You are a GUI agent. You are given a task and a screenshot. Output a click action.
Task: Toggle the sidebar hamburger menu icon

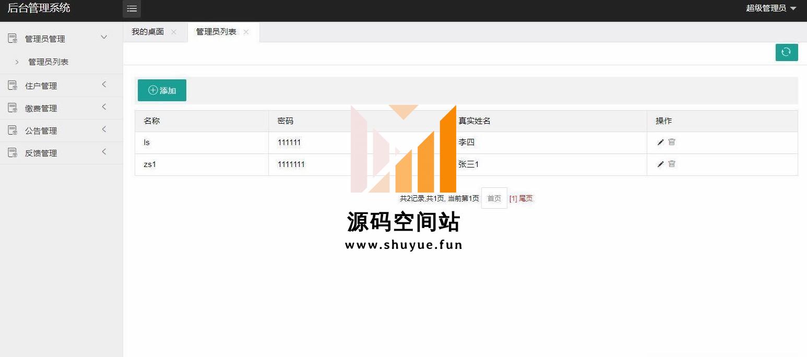(x=132, y=9)
